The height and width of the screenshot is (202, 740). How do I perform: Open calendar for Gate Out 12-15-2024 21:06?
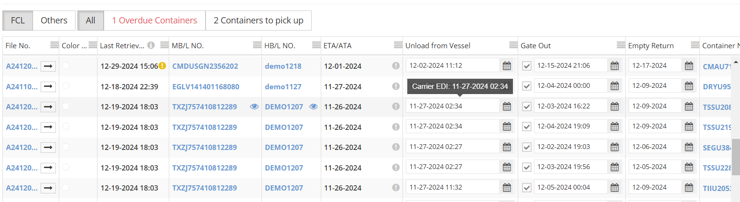615,66
